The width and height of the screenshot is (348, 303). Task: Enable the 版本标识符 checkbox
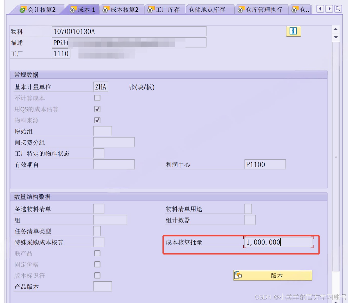(x=97, y=275)
